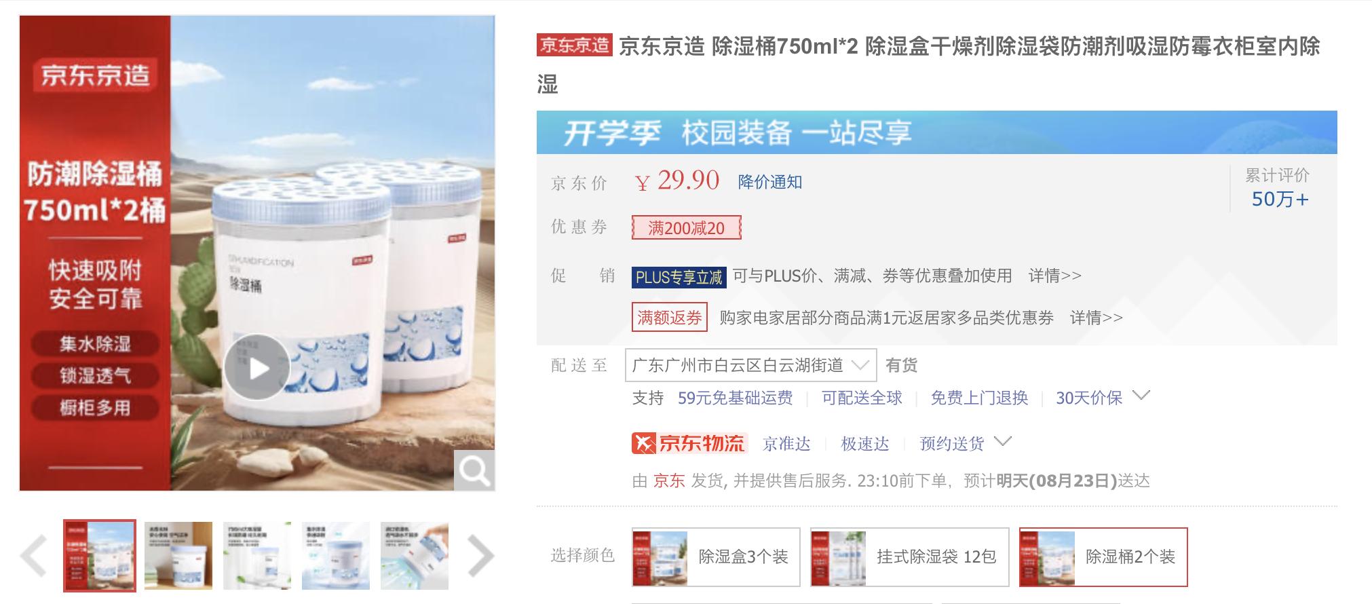Viewport: 1372px width, 604px height.
Task: Click the red 京东京造 brand tag
Action: 574,45
